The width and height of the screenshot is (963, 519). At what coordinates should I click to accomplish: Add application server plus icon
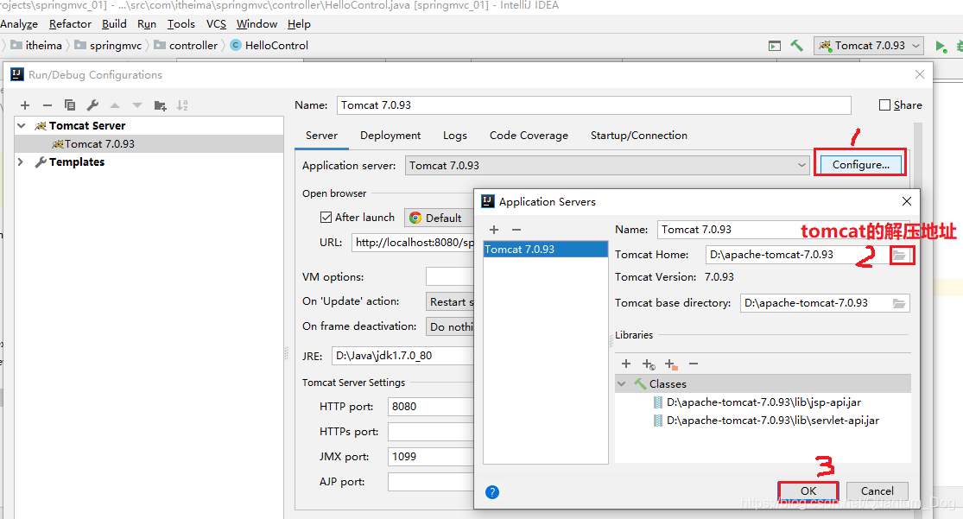click(x=494, y=230)
